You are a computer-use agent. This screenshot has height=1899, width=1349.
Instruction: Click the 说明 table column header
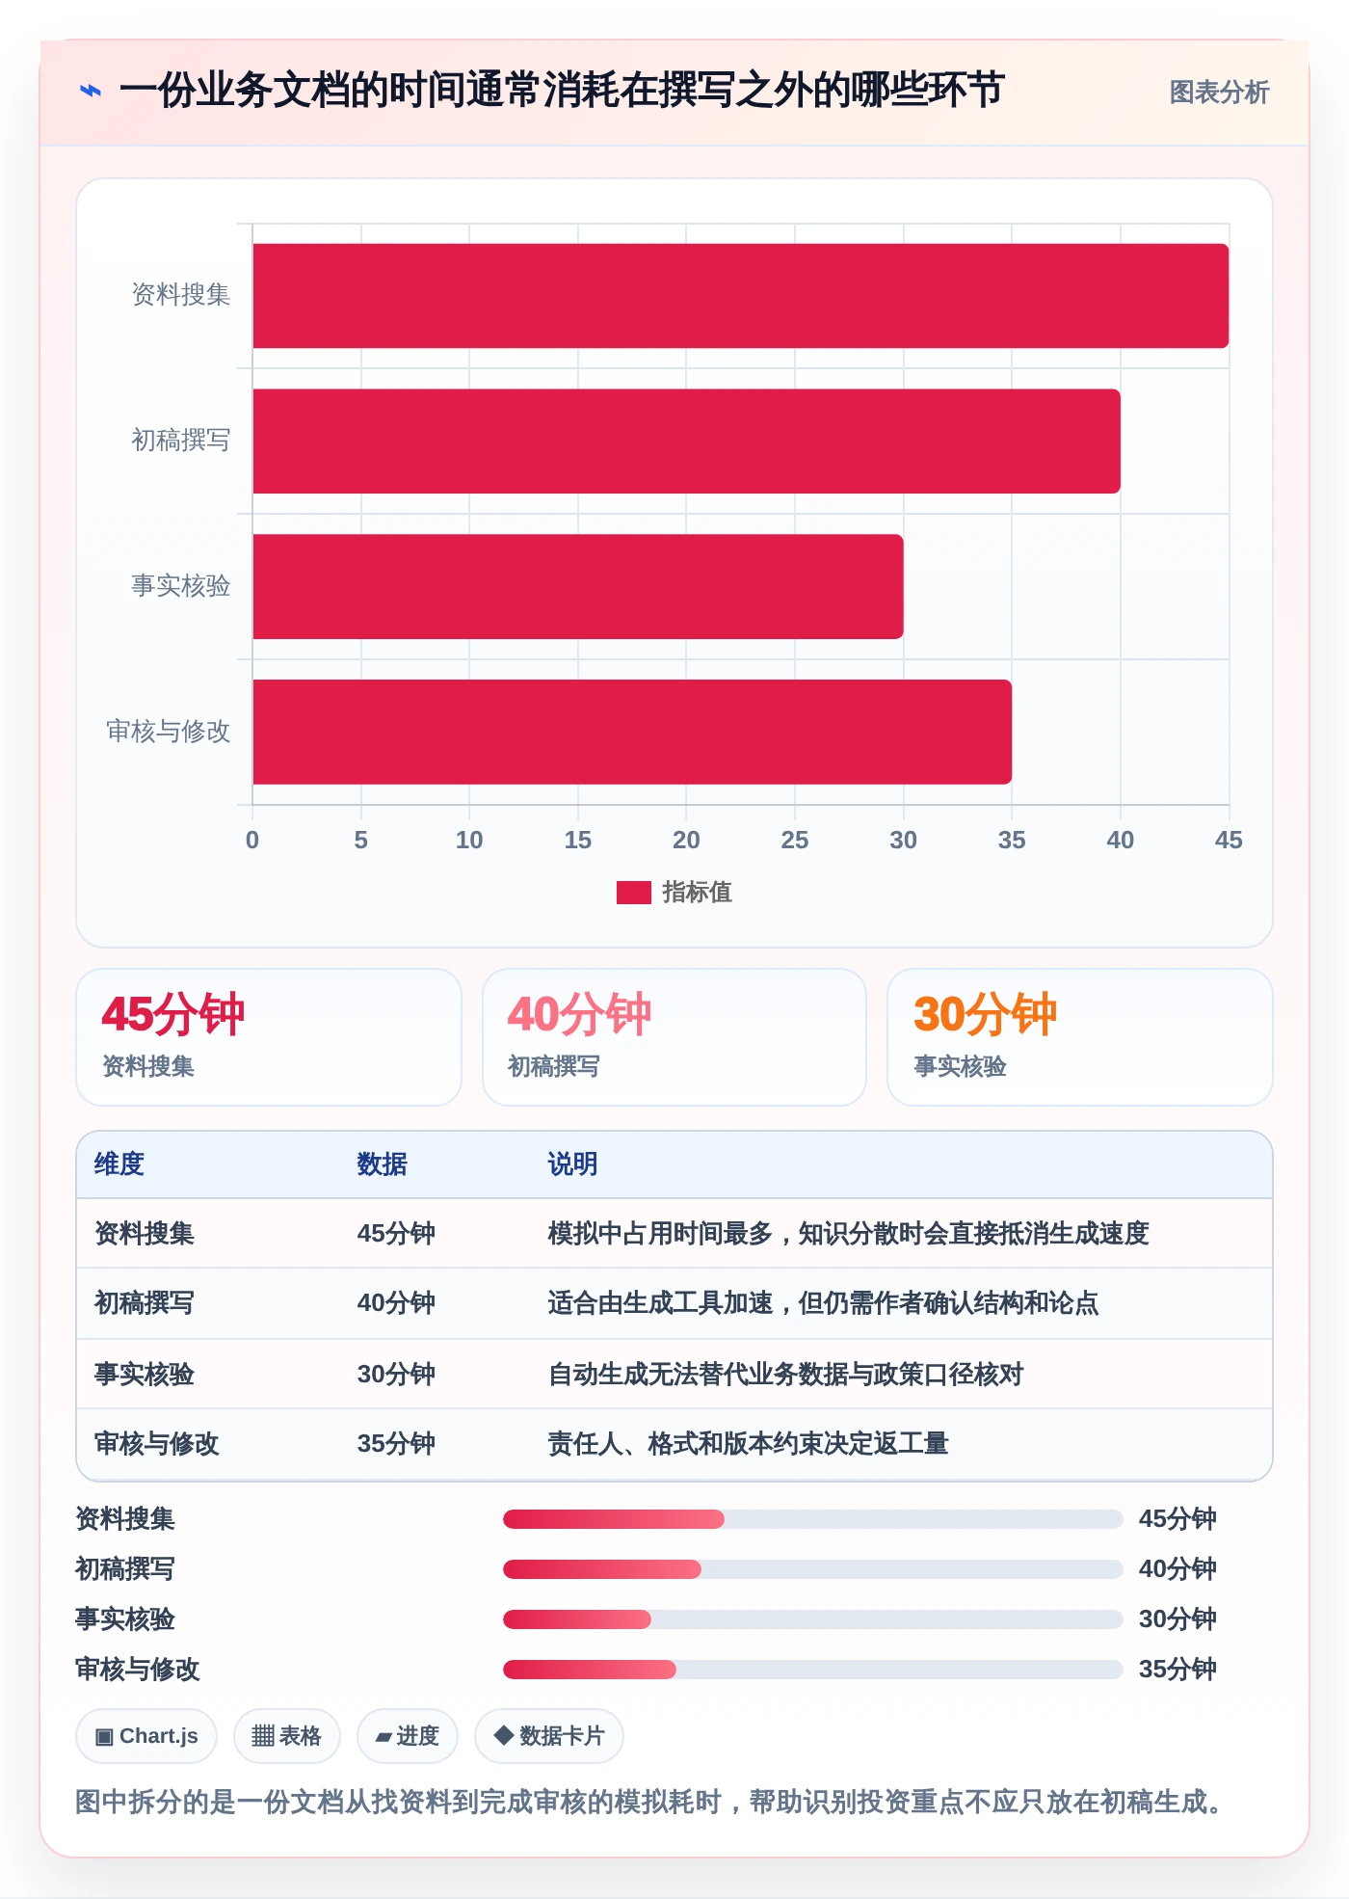[573, 1164]
